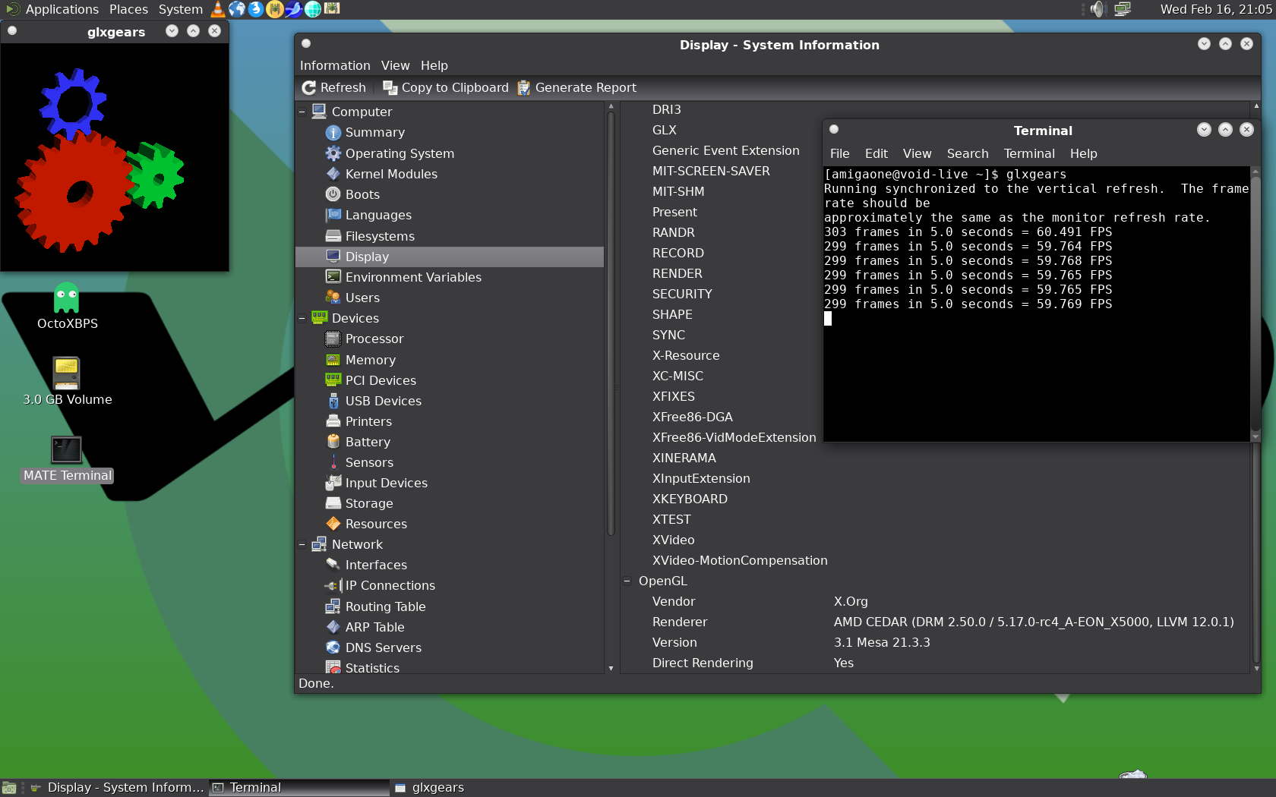Select Filesystems entry
The width and height of the screenshot is (1276, 797).
(x=380, y=236)
